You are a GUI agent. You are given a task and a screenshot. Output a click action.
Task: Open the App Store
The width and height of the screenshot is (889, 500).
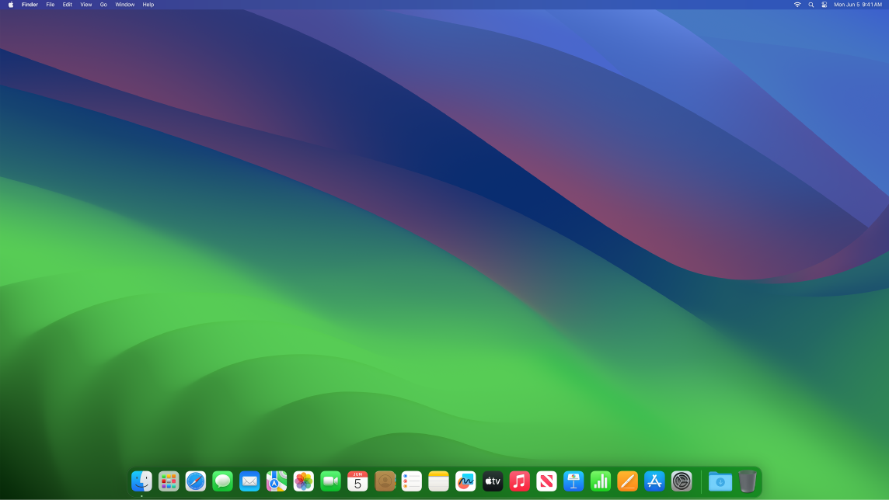click(x=654, y=481)
